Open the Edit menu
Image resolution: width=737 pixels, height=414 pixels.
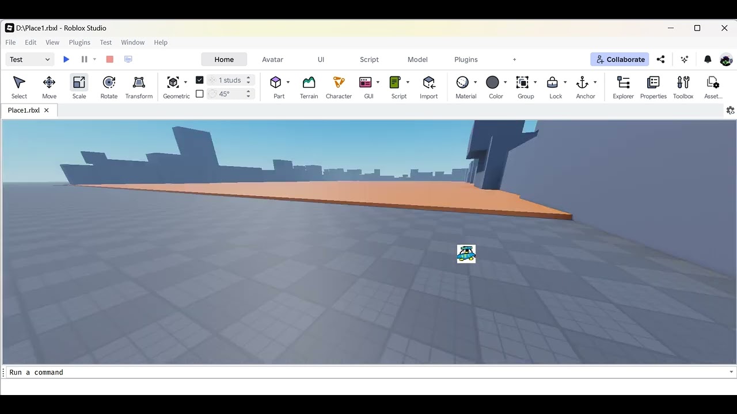31,43
